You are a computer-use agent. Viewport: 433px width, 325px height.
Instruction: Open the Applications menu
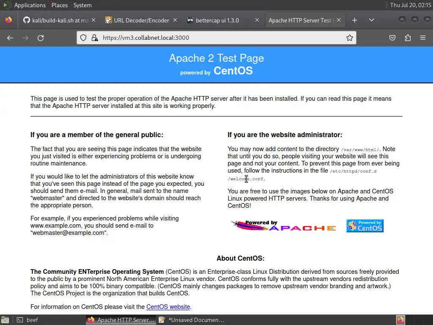30,5
